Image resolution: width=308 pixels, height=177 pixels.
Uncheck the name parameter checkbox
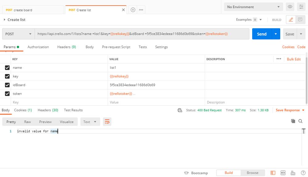7,68
